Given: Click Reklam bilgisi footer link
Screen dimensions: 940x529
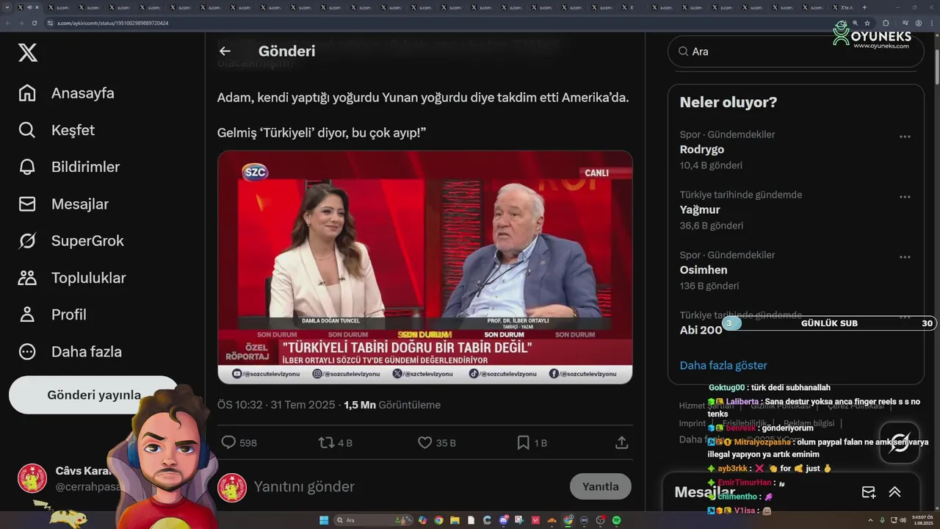Looking at the screenshot, I should (809, 423).
